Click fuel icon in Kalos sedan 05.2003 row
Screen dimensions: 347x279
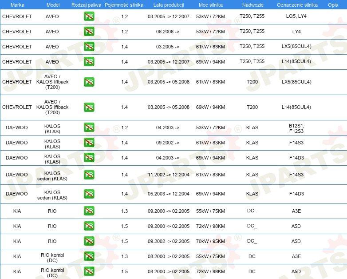click(x=89, y=194)
